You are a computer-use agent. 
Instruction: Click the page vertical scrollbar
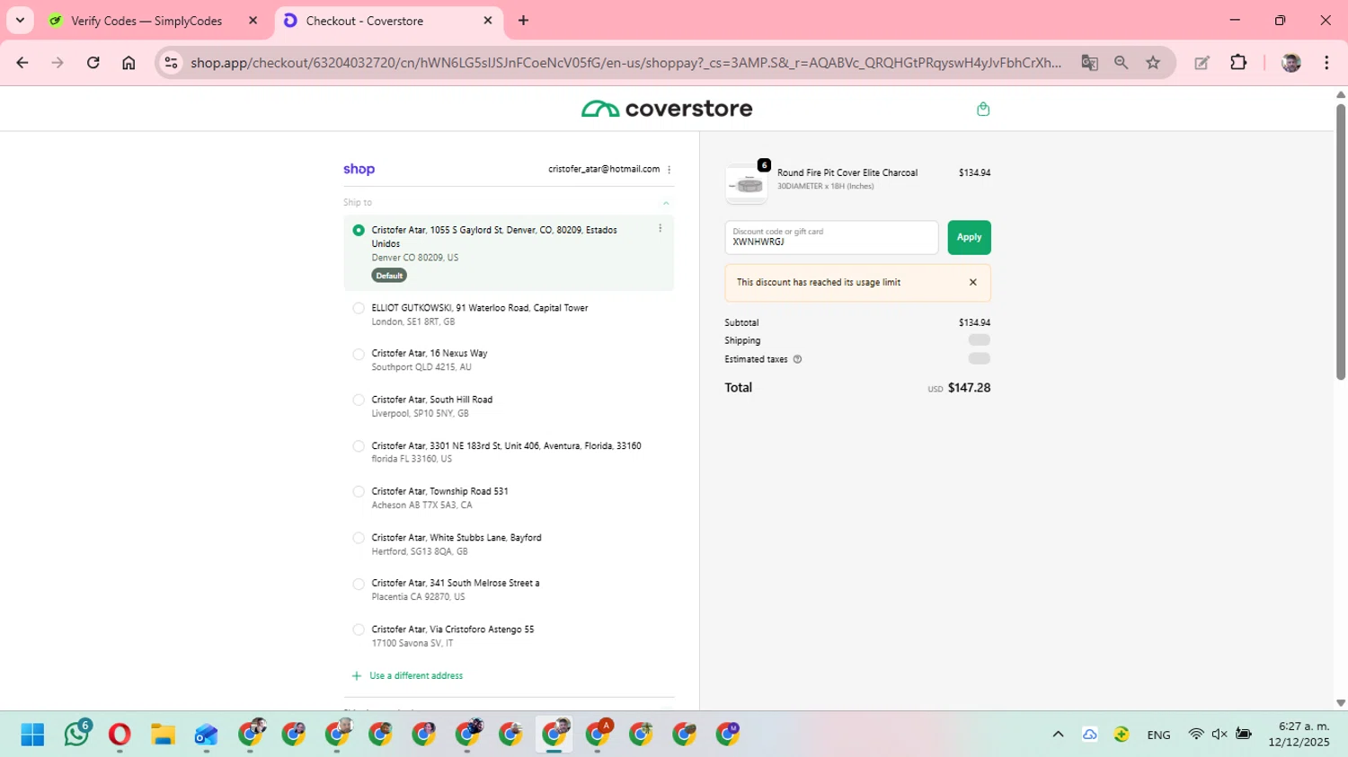point(1340,242)
